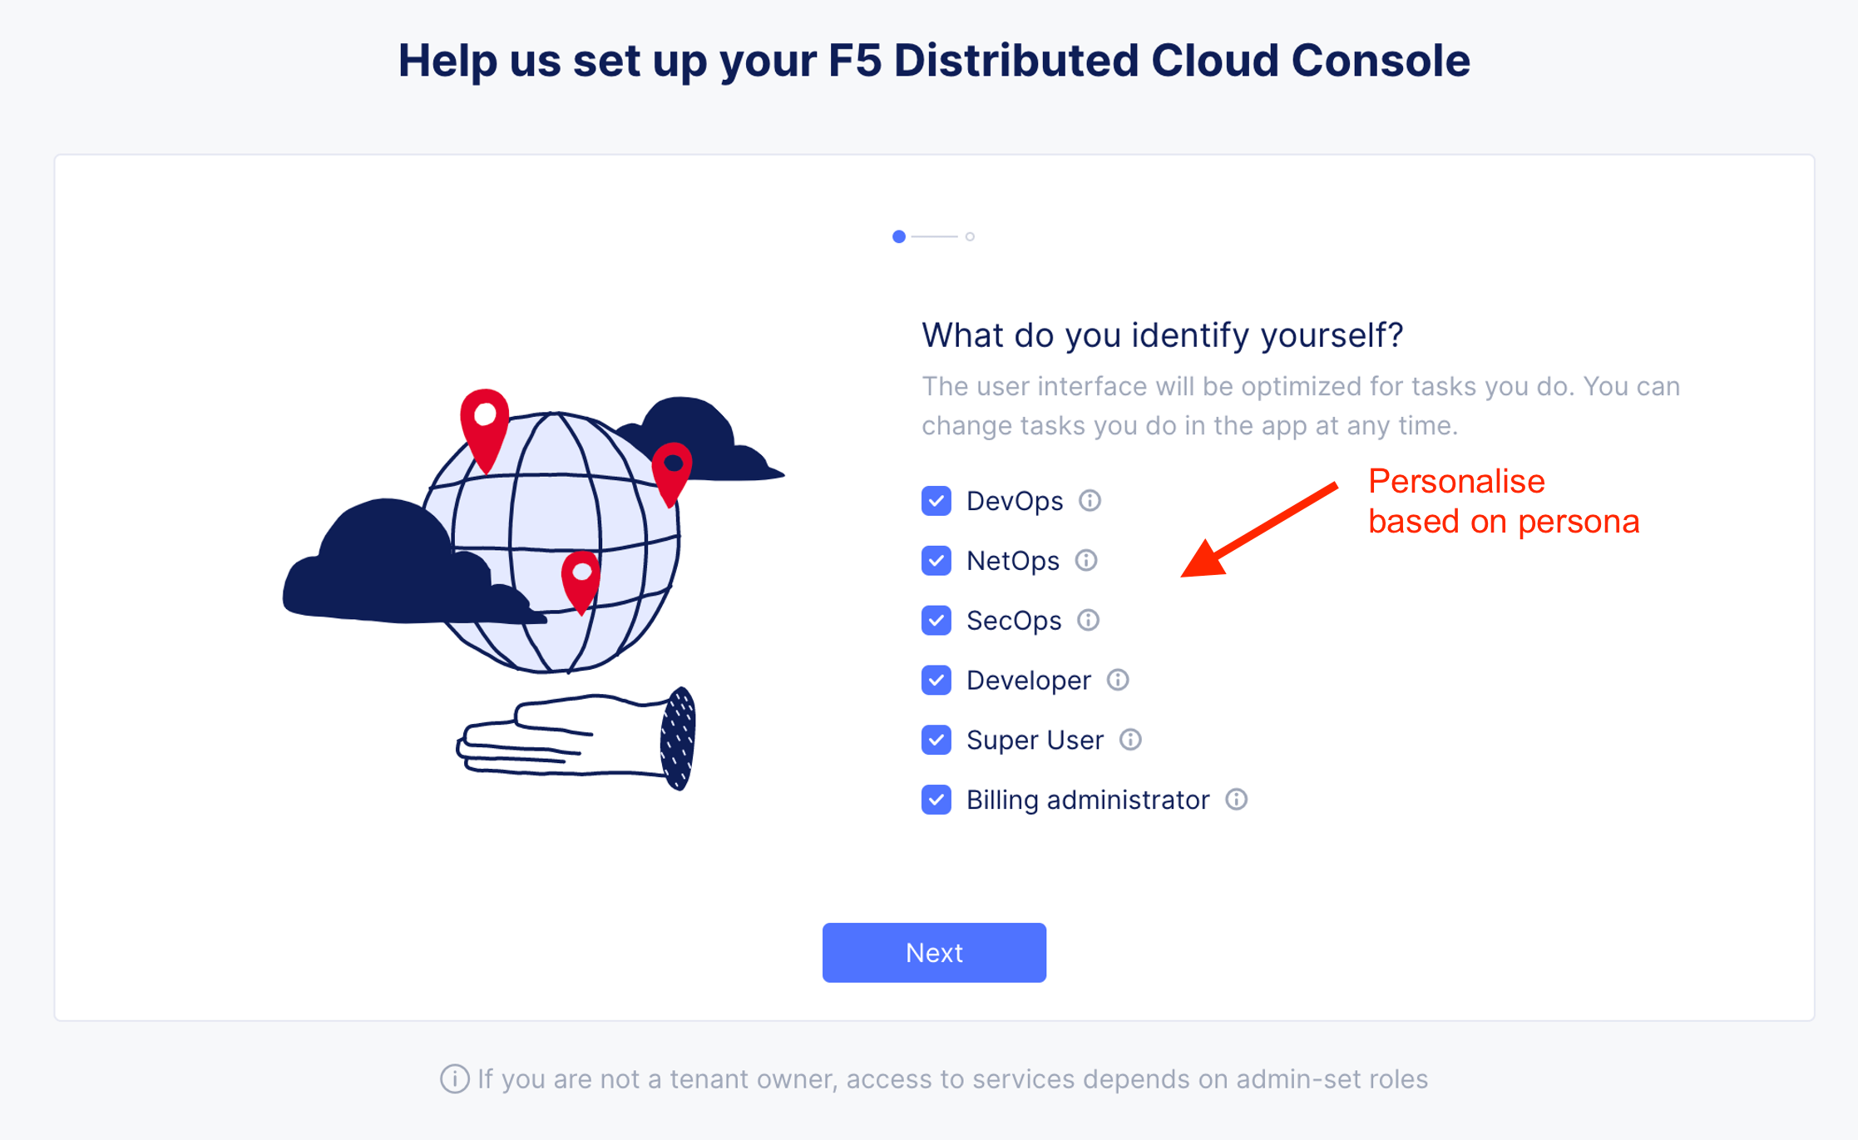1858x1140 pixels.
Task: Uncheck the DevOps checkbox
Action: click(x=936, y=501)
